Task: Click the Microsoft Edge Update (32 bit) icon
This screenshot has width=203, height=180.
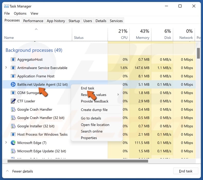Action: pyautogui.click(x=13, y=151)
